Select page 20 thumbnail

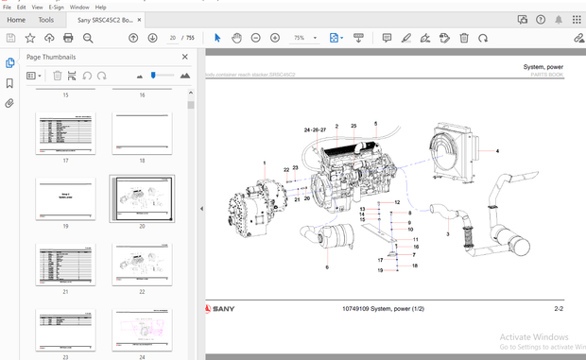coord(142,198)
